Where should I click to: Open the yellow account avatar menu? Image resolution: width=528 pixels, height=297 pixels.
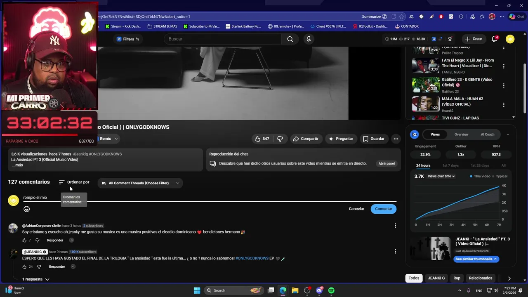coord(510,39)
